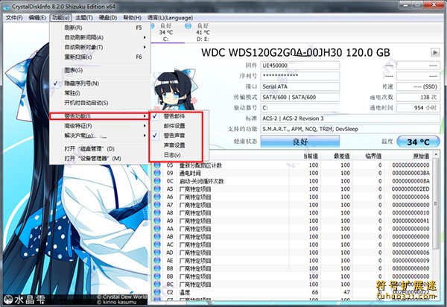Click the supported features field S.M.A.R.T., APM
Image resolution: width=447 pixels, height=307 pixels.
tap(350, 129)
